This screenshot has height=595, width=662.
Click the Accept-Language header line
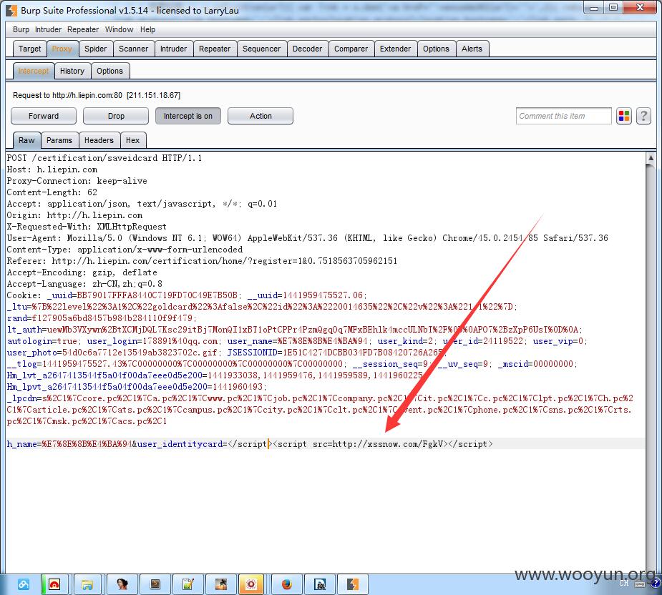84,284
